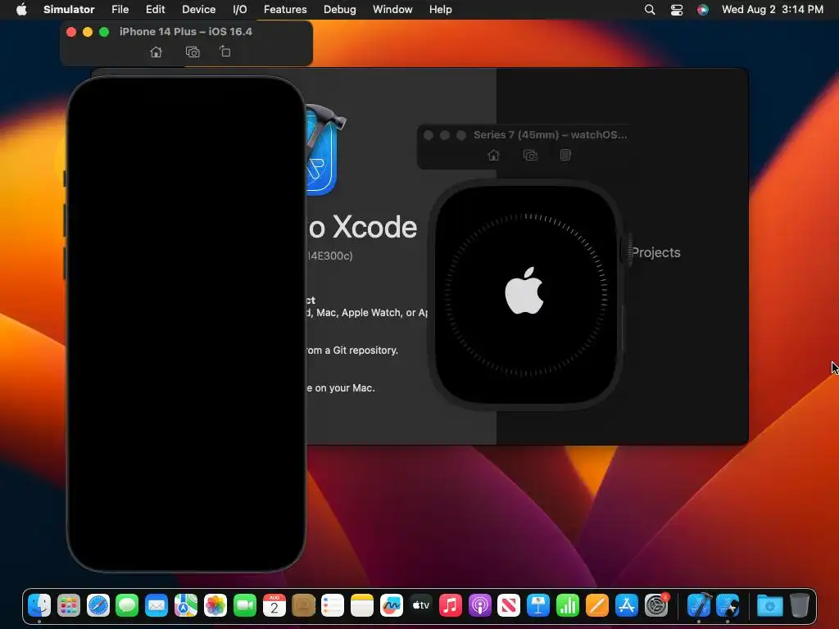839x629 pixels.
Task: Open Spotlight search in menu bar
Action: pyautogui.click(x=650, y=9)
